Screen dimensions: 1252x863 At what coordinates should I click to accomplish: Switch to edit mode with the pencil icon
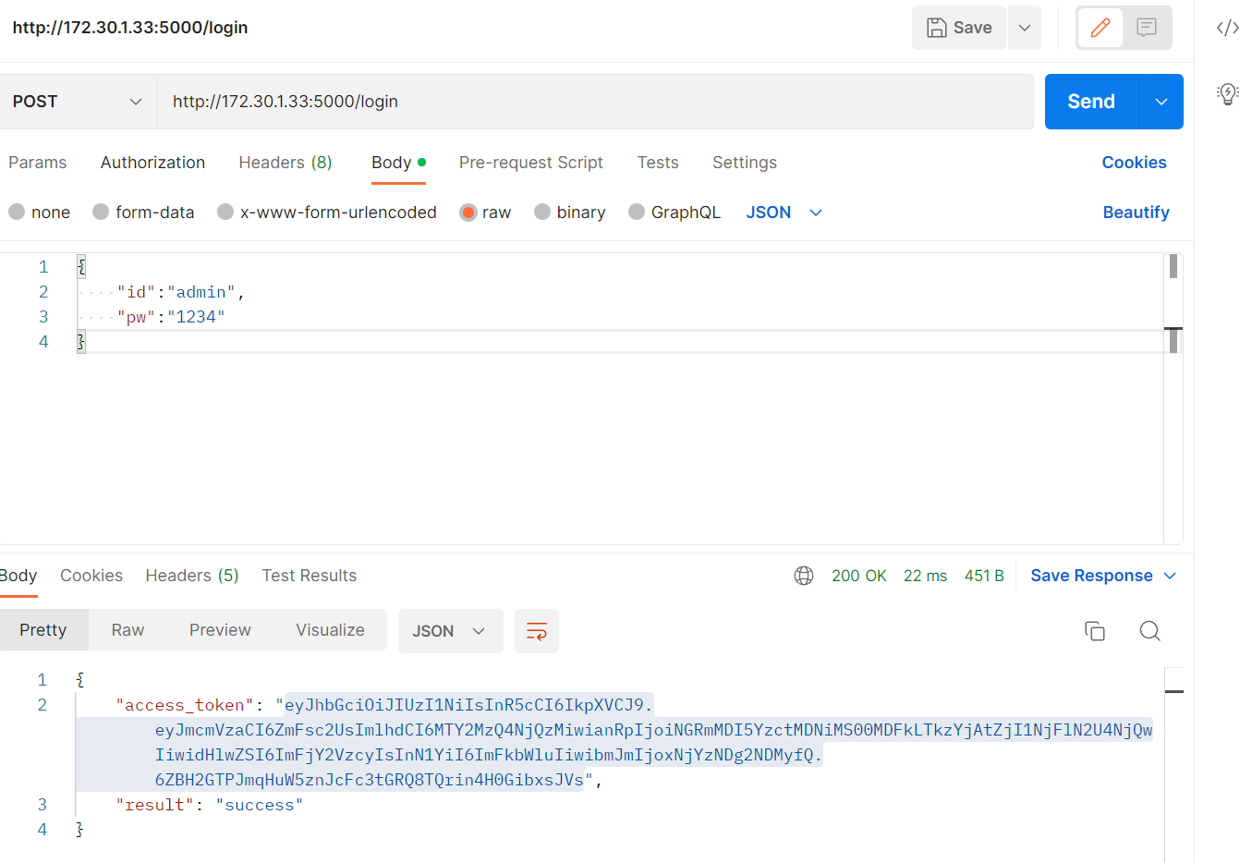(x=1100, y=28)
